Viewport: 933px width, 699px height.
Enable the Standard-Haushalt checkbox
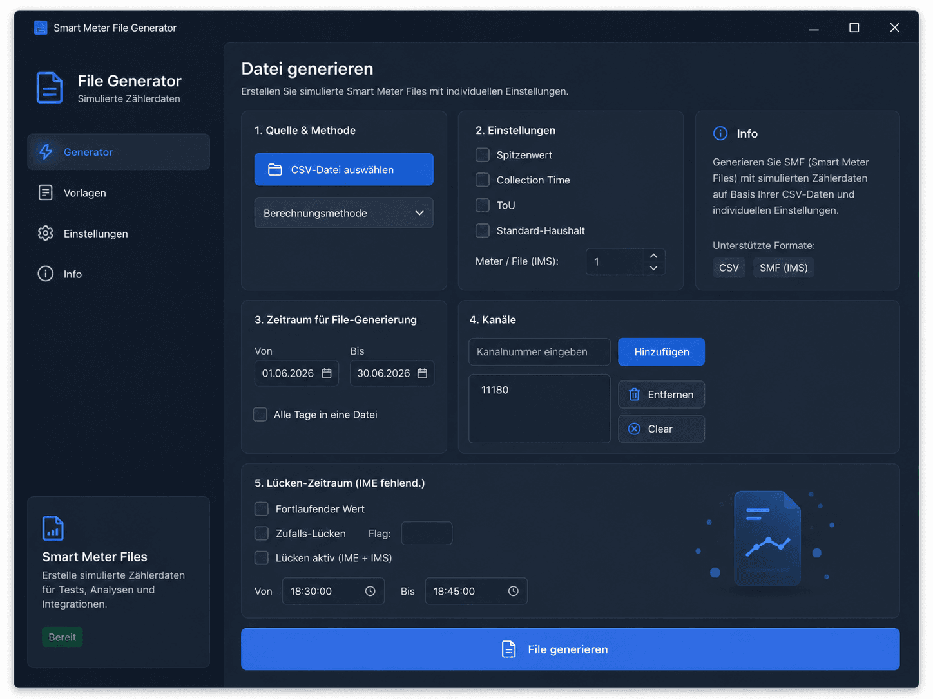(x=483, y=230)
